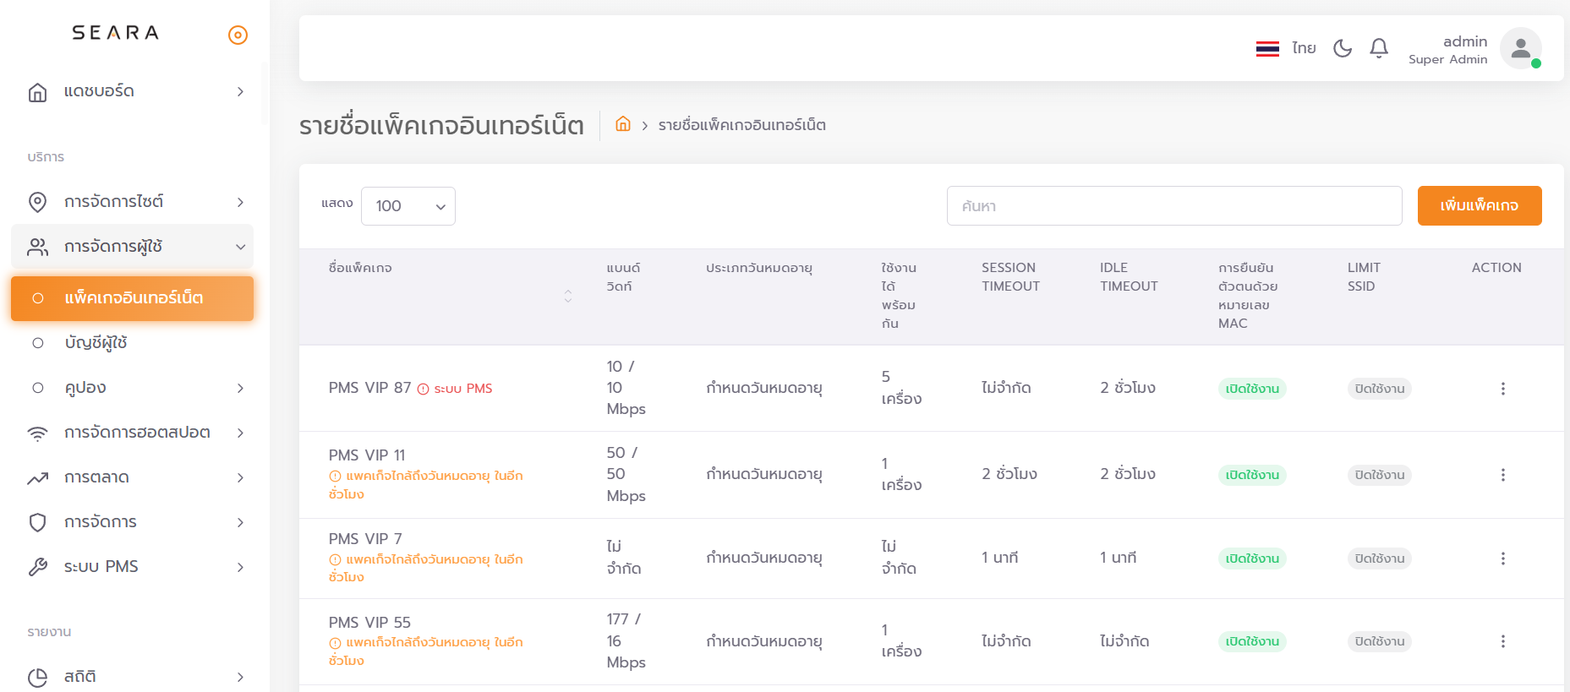Click the orange sidebar pin circle icon
Image resolution: width=1570 pixels, height=692 pixels.
tap(238, 35)
